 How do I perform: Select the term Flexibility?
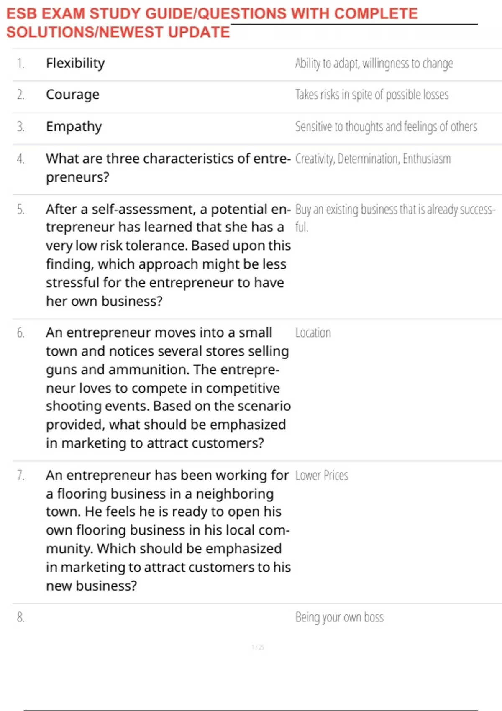click(75, 63)
